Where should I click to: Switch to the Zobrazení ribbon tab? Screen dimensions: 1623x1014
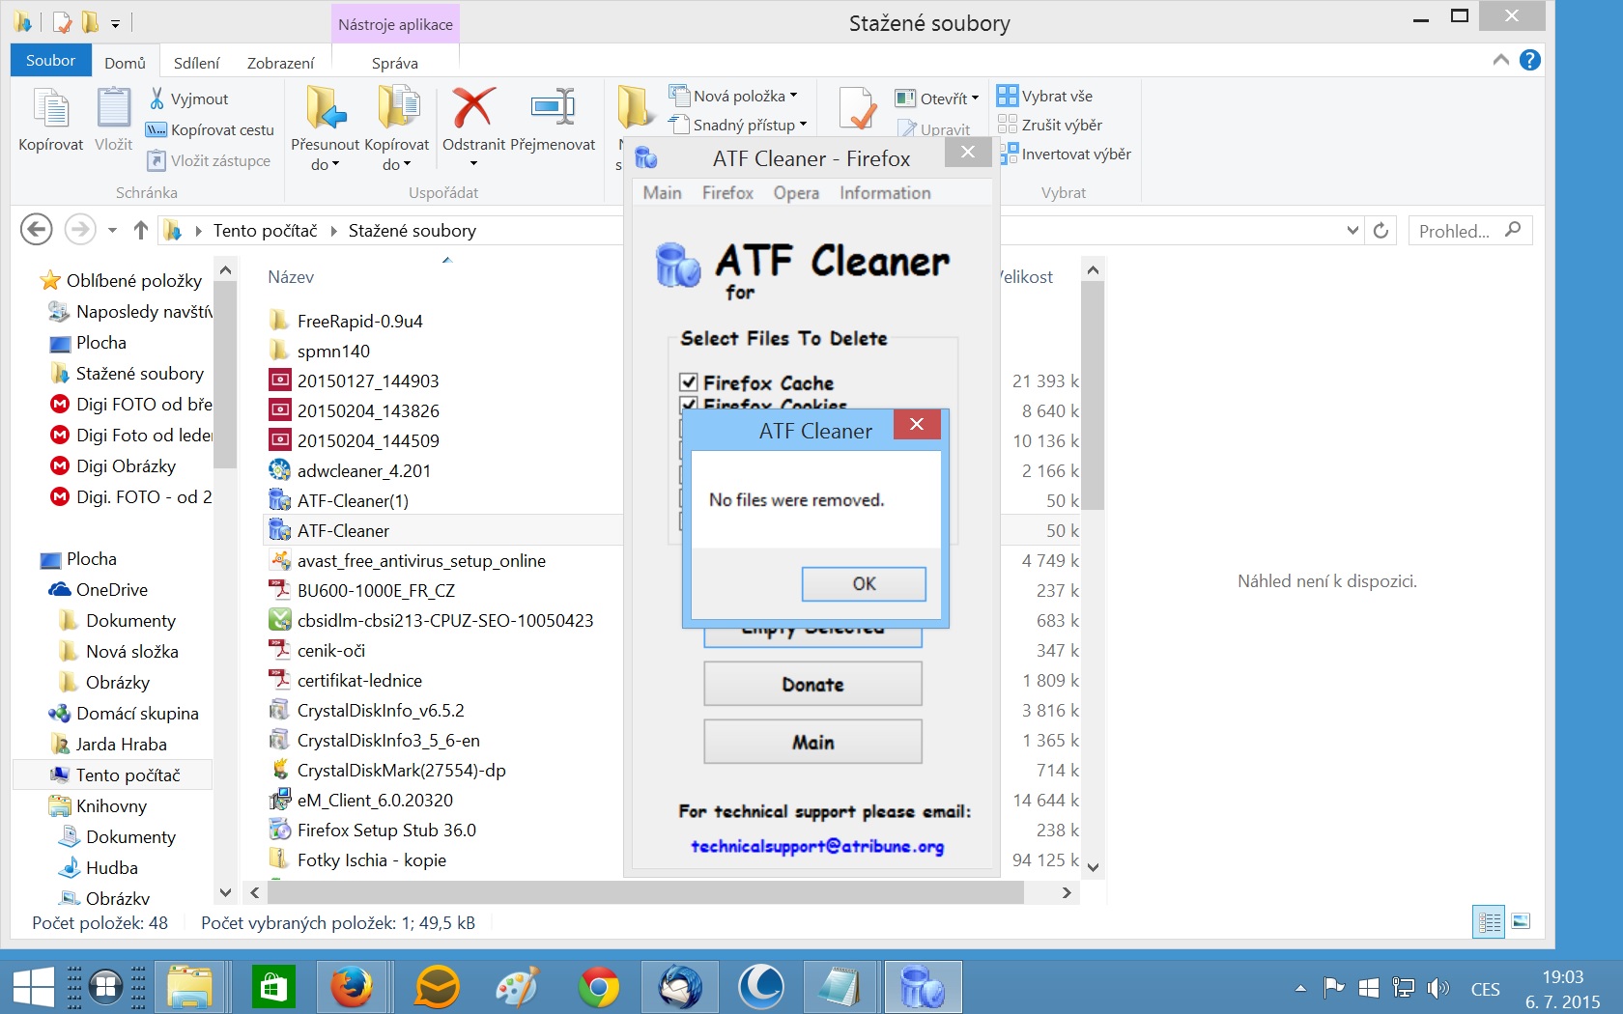(280, 63)
